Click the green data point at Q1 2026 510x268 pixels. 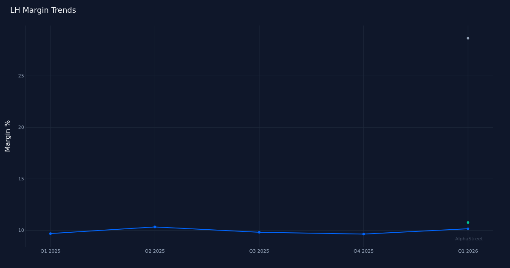point(468,222)
